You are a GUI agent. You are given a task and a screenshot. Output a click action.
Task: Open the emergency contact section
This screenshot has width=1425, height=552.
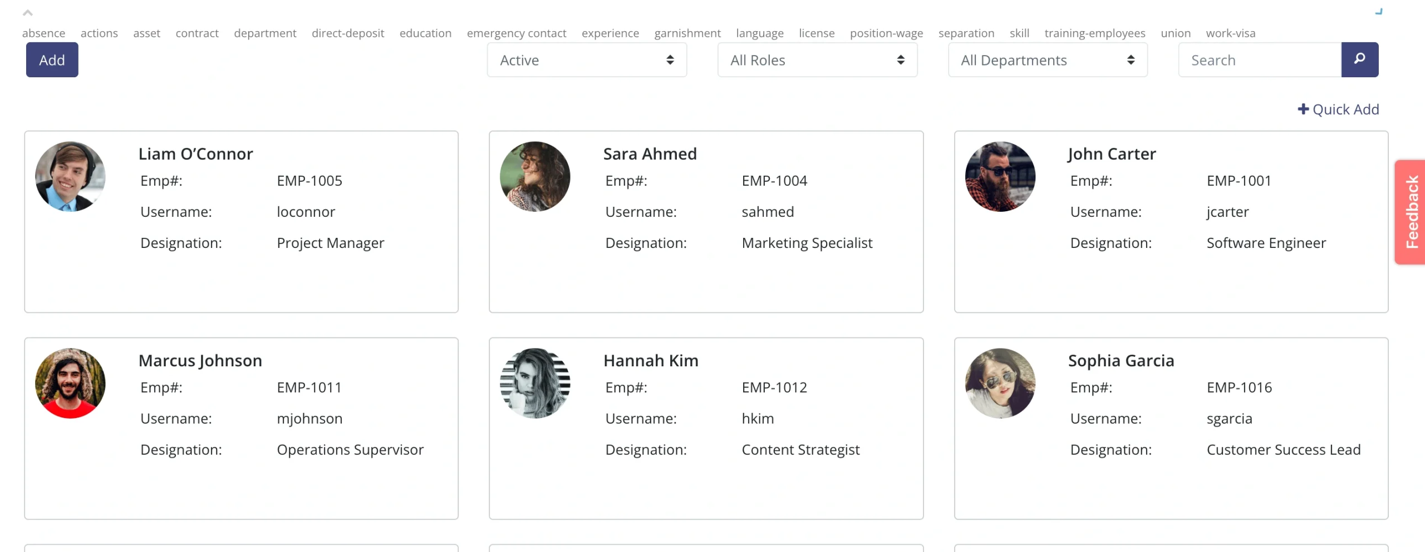pyautogui.click(x=517, y=33)
